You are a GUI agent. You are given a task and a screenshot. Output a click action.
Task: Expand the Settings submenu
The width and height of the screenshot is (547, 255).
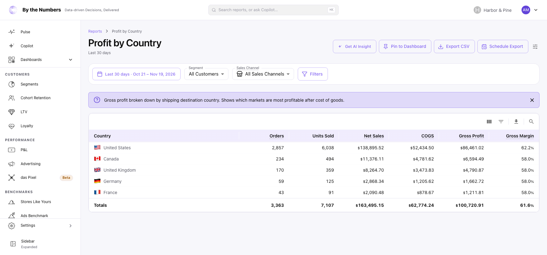(40, 225)
